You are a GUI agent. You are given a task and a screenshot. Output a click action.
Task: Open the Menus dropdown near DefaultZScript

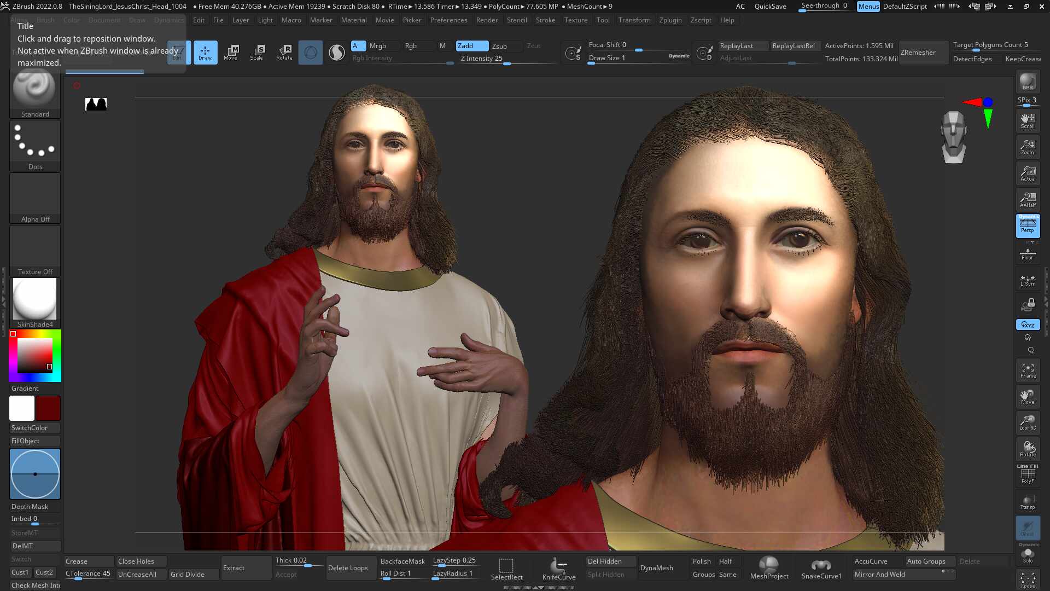868,6
